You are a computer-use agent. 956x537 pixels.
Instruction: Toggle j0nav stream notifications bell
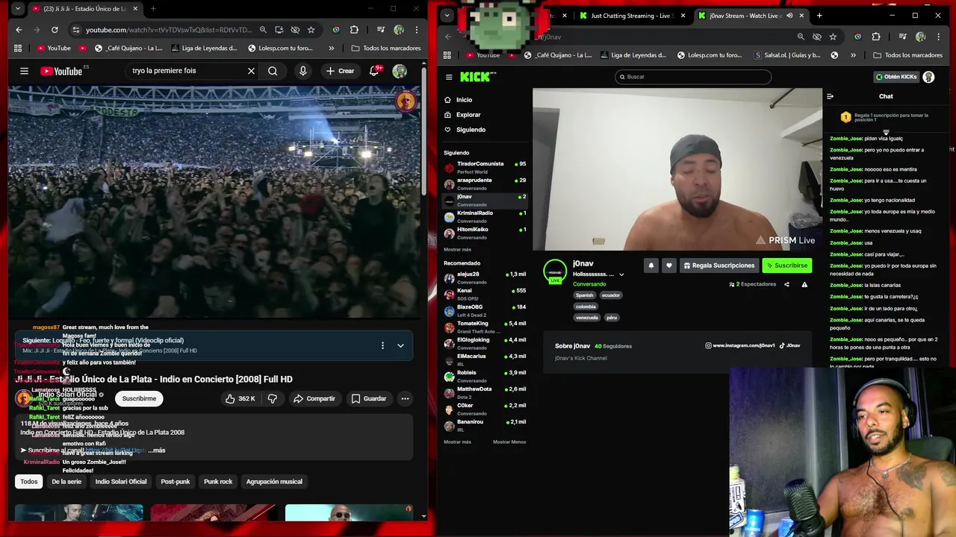point(651,266)
